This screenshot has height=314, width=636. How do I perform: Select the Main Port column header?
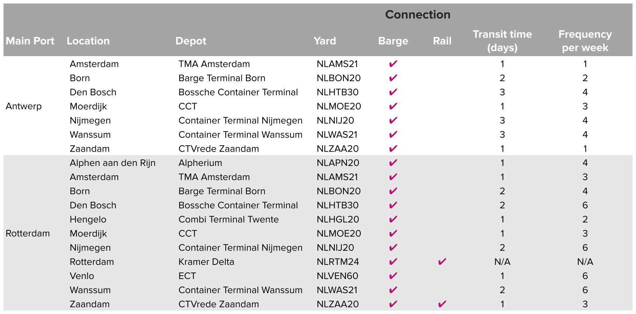coord(30,41)
